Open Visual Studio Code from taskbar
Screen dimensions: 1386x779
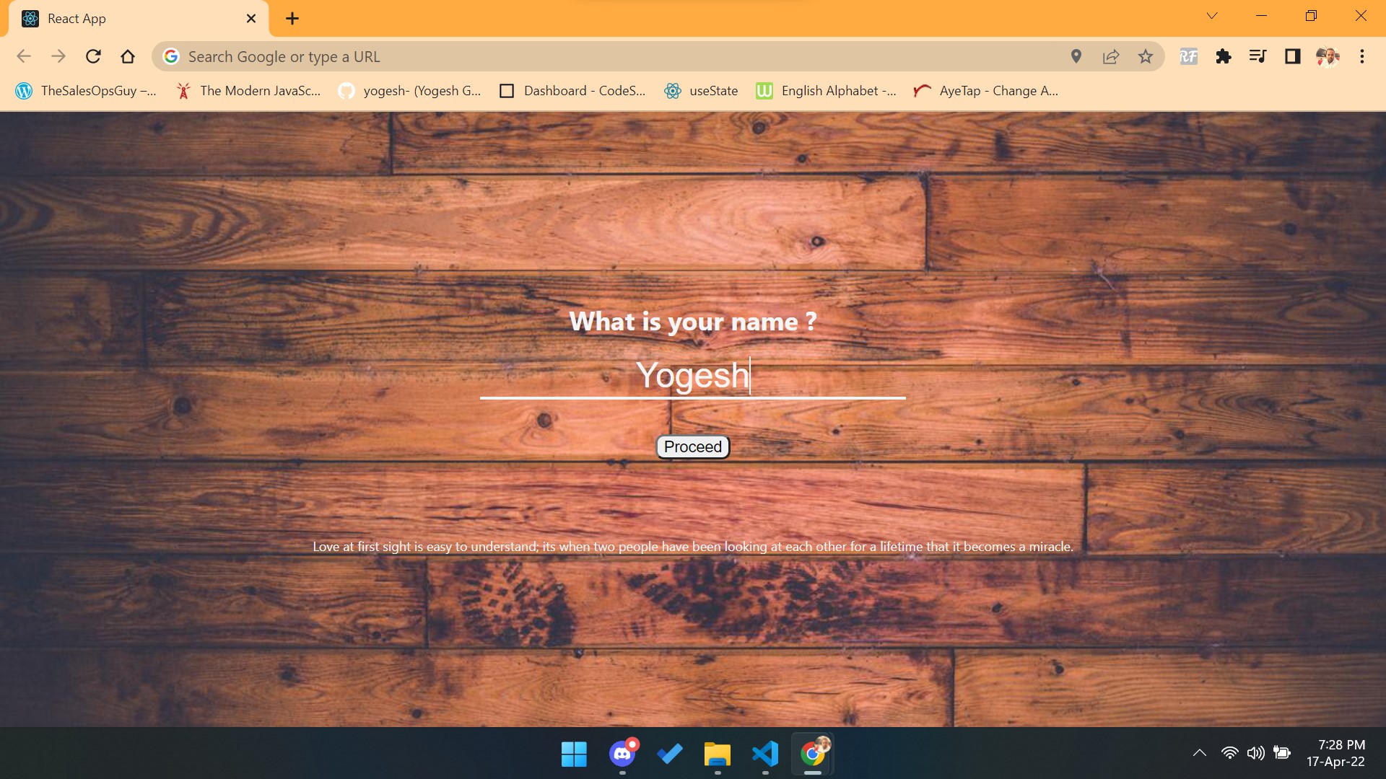[x=765, y=754]
